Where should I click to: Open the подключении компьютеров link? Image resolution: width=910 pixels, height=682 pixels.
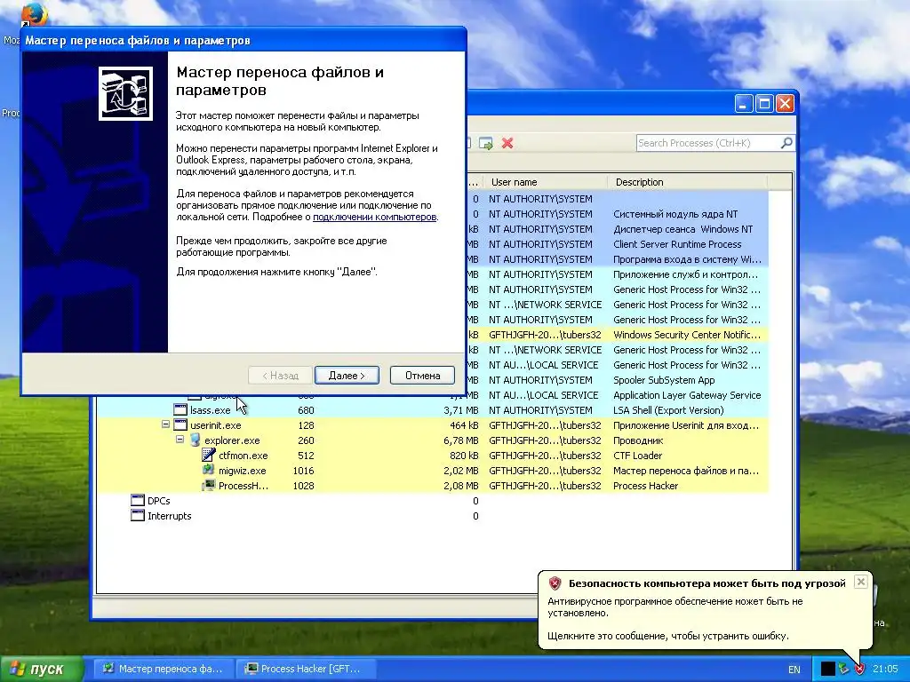(374, 217)
